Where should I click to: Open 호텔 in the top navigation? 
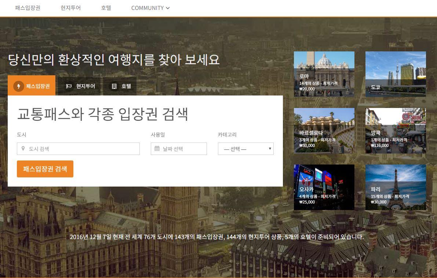pyautogui.click(x=106, y=8)
